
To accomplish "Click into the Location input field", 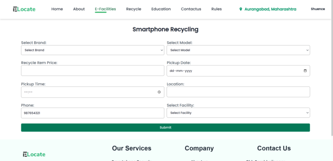I will (238, 92).
